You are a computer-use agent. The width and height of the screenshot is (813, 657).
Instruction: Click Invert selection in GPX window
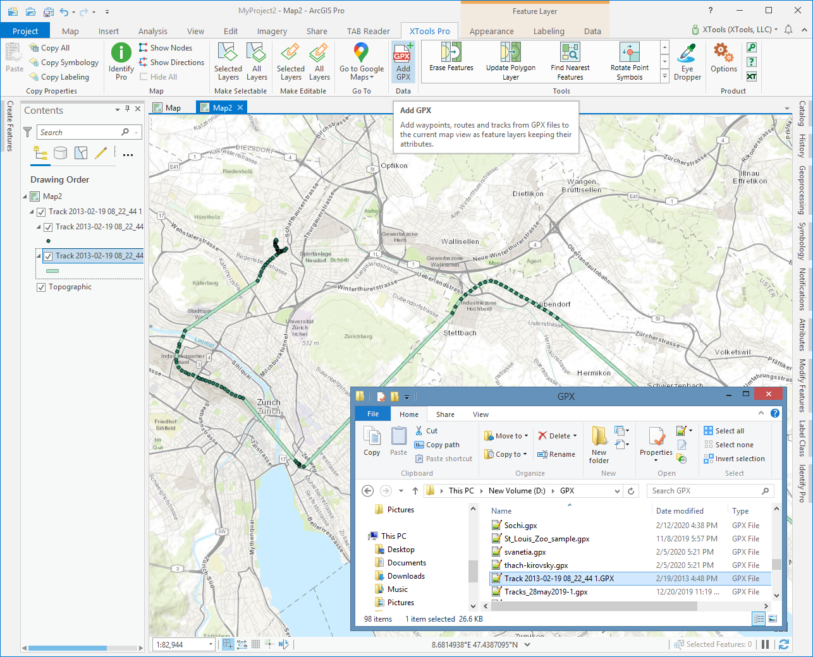coord(734,459)
